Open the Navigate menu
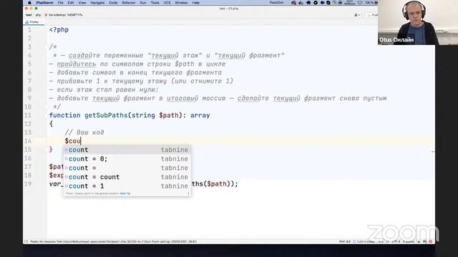 [x=97, y=3]
